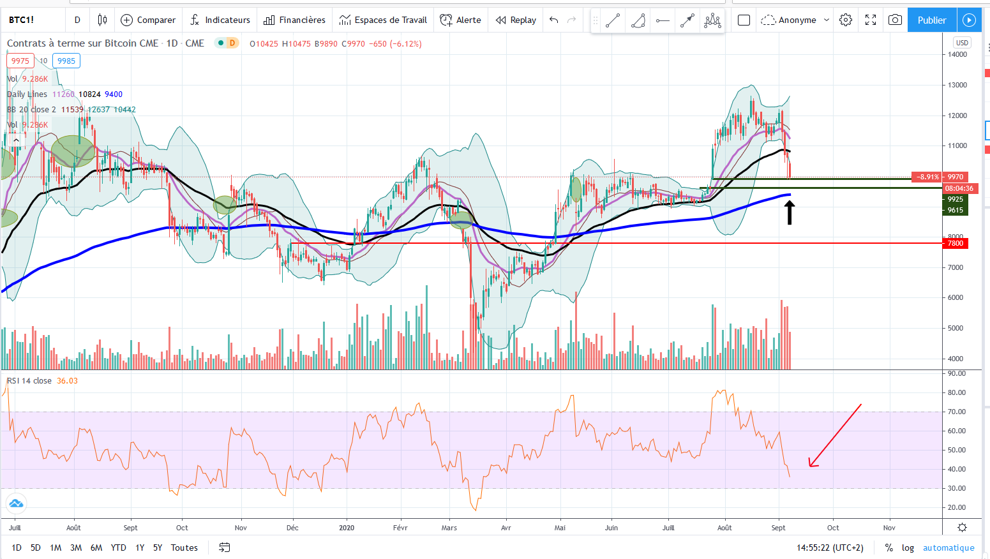Image resolution: width=990 pixels, height=559 pixels.
Task: Open the D timeframe interval dropdown
Action: (77, 20)
